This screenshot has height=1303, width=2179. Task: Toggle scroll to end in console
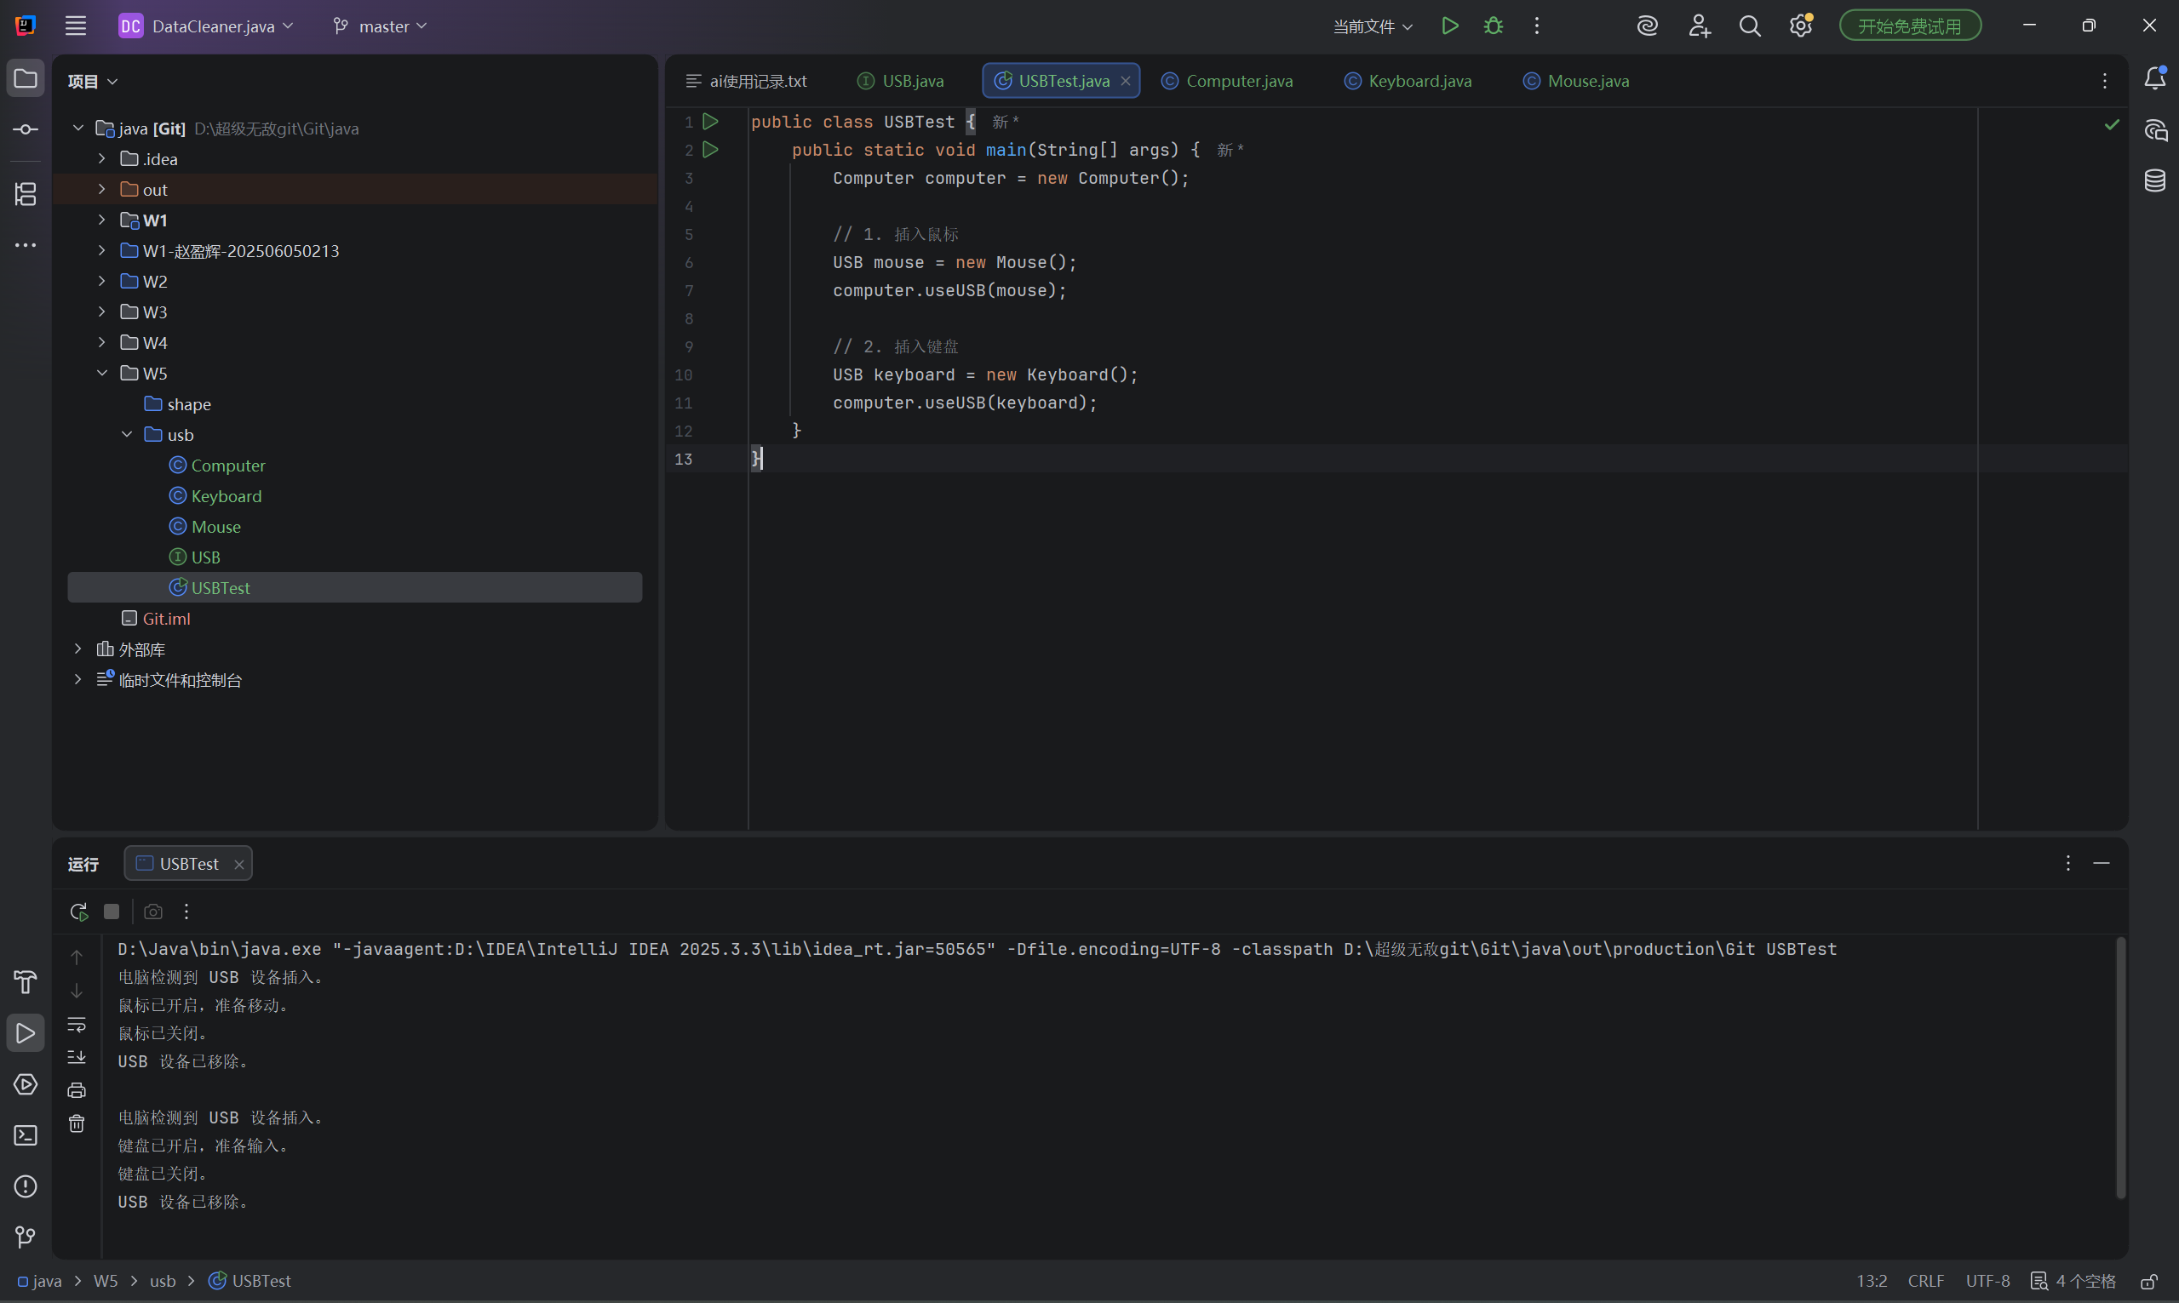tap(77, 1057)
